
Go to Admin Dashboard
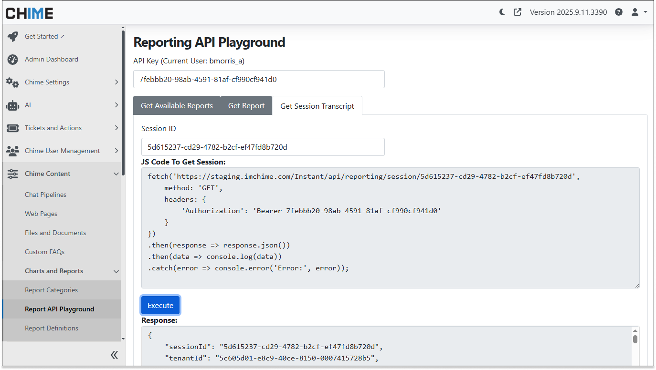point(52,59)
